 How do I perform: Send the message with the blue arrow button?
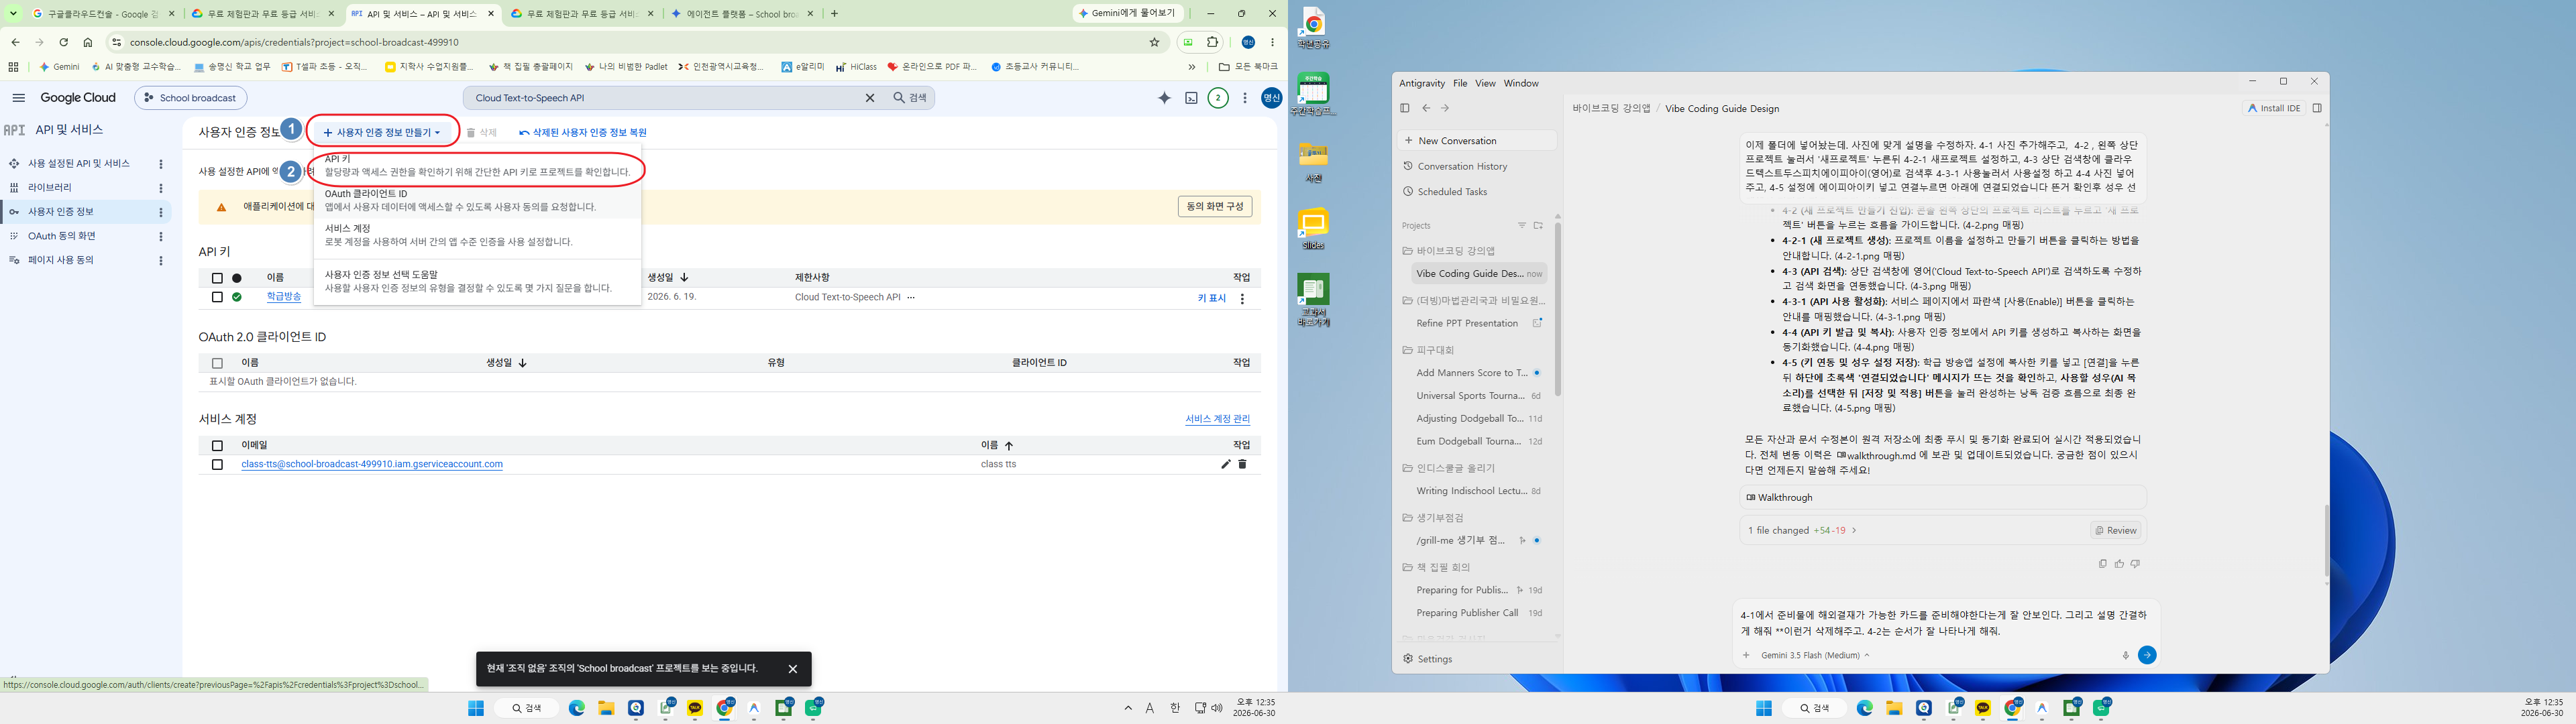2147,655
